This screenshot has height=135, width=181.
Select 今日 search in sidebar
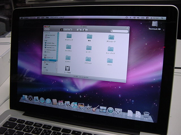(x=46, y=70)
